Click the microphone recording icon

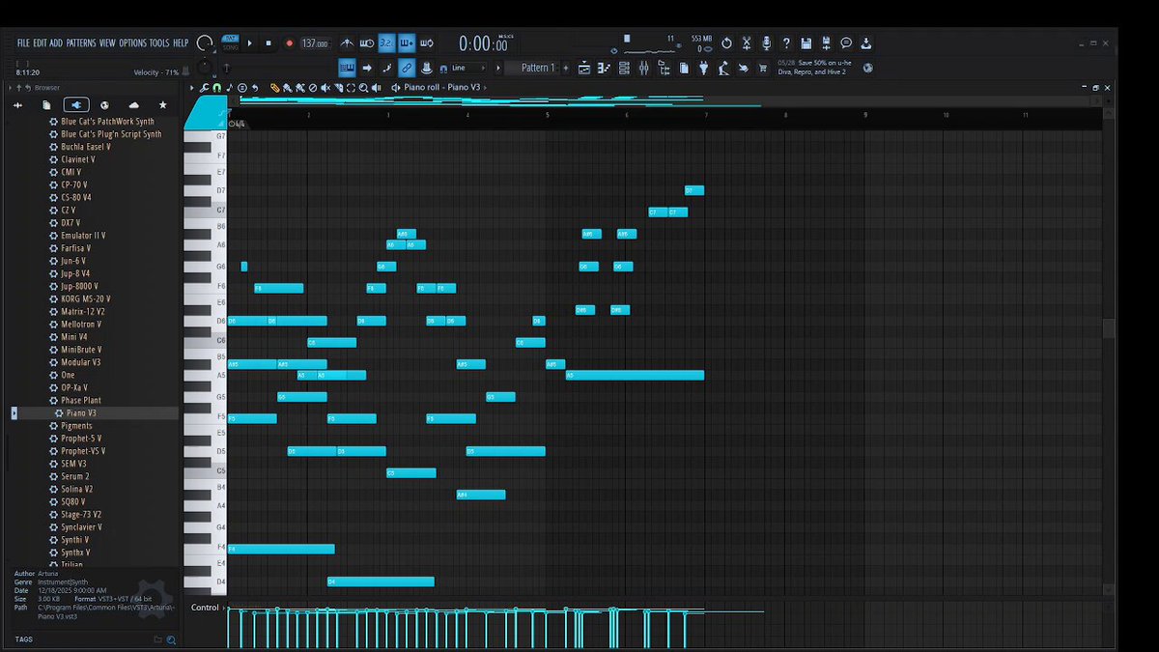click(767, 43)
